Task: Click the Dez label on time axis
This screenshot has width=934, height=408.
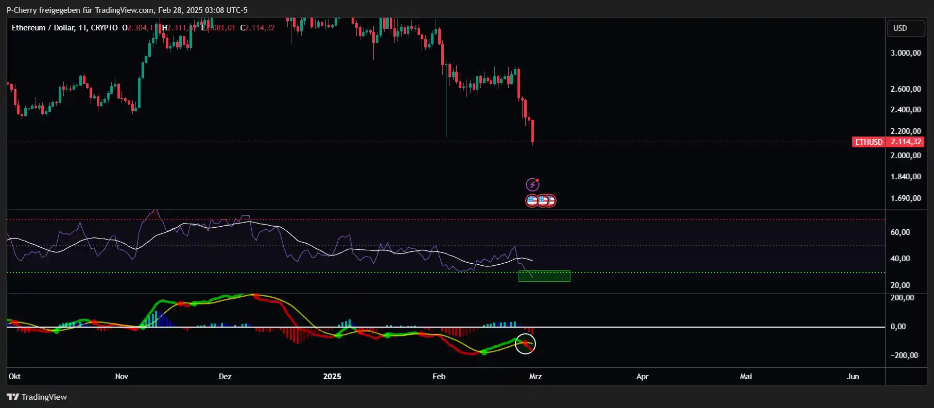Action: [x=225, y=377]
